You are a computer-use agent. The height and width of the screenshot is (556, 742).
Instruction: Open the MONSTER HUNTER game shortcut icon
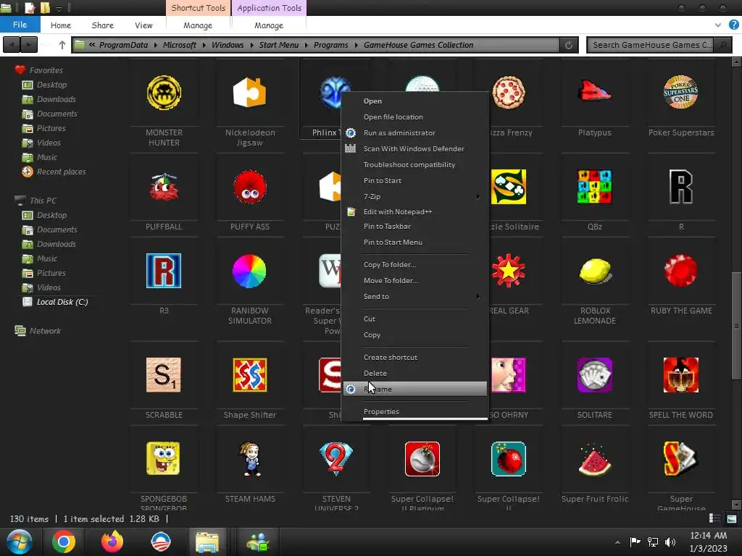164,93
